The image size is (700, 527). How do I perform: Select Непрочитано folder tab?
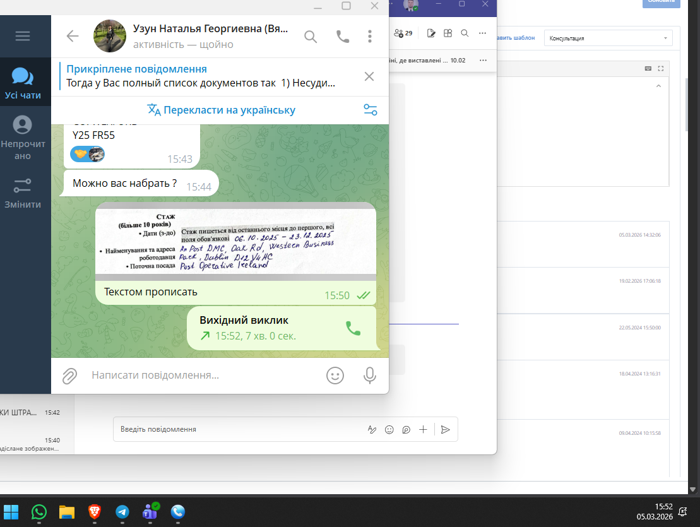coord(23,138)
